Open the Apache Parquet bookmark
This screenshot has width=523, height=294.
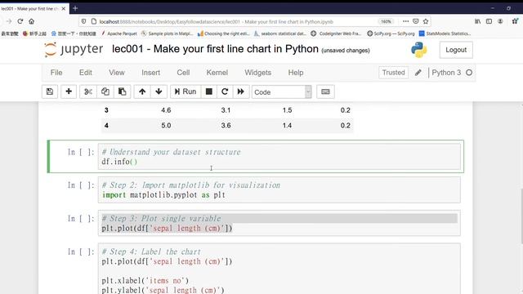(118, 33)
